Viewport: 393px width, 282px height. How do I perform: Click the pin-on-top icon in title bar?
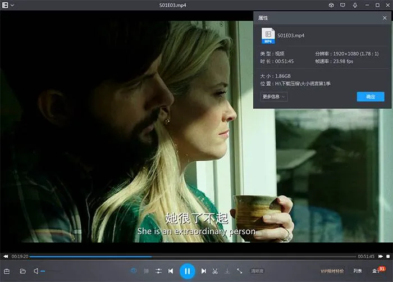355,5
